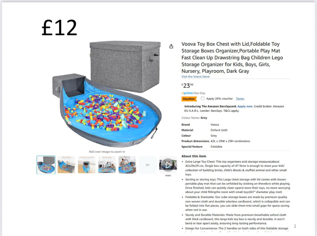Select the second thumbnail showing mat draining into box
This screenshot has height=236, width=317.
tap(66, 165)
